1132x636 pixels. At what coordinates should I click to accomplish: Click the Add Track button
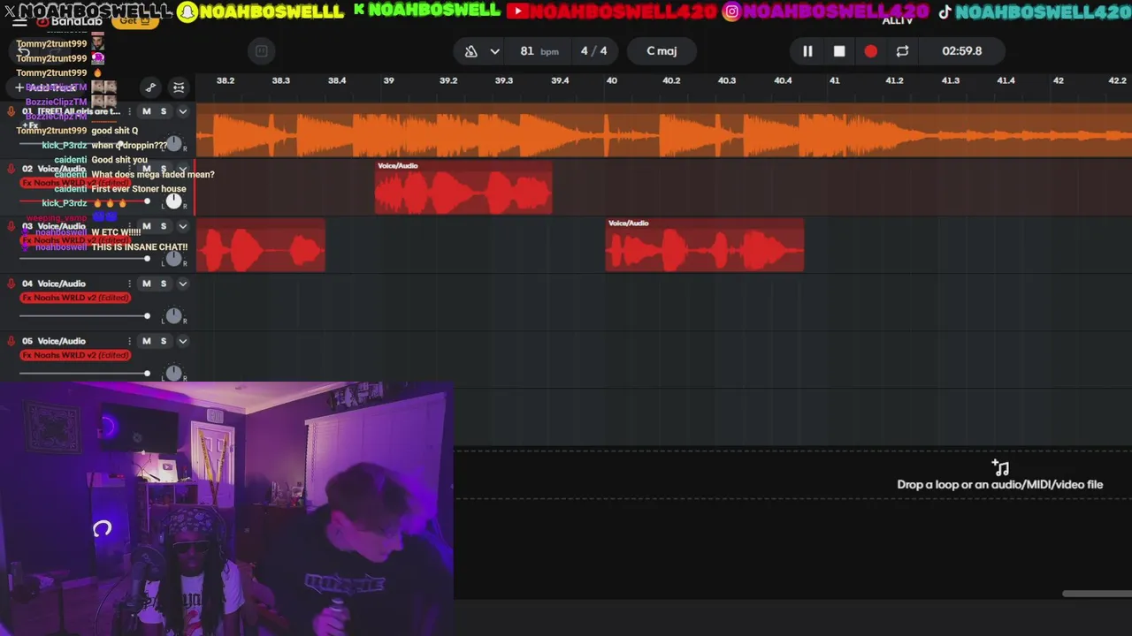click(x=46, y=87)
